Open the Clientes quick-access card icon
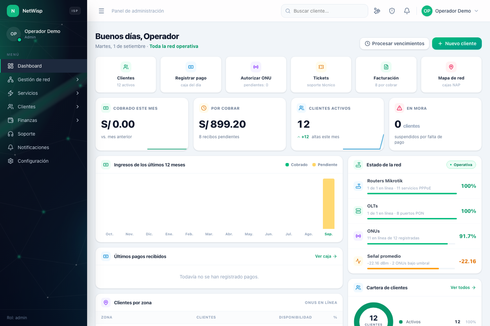The image size is (490, 326). coord(126,67)
